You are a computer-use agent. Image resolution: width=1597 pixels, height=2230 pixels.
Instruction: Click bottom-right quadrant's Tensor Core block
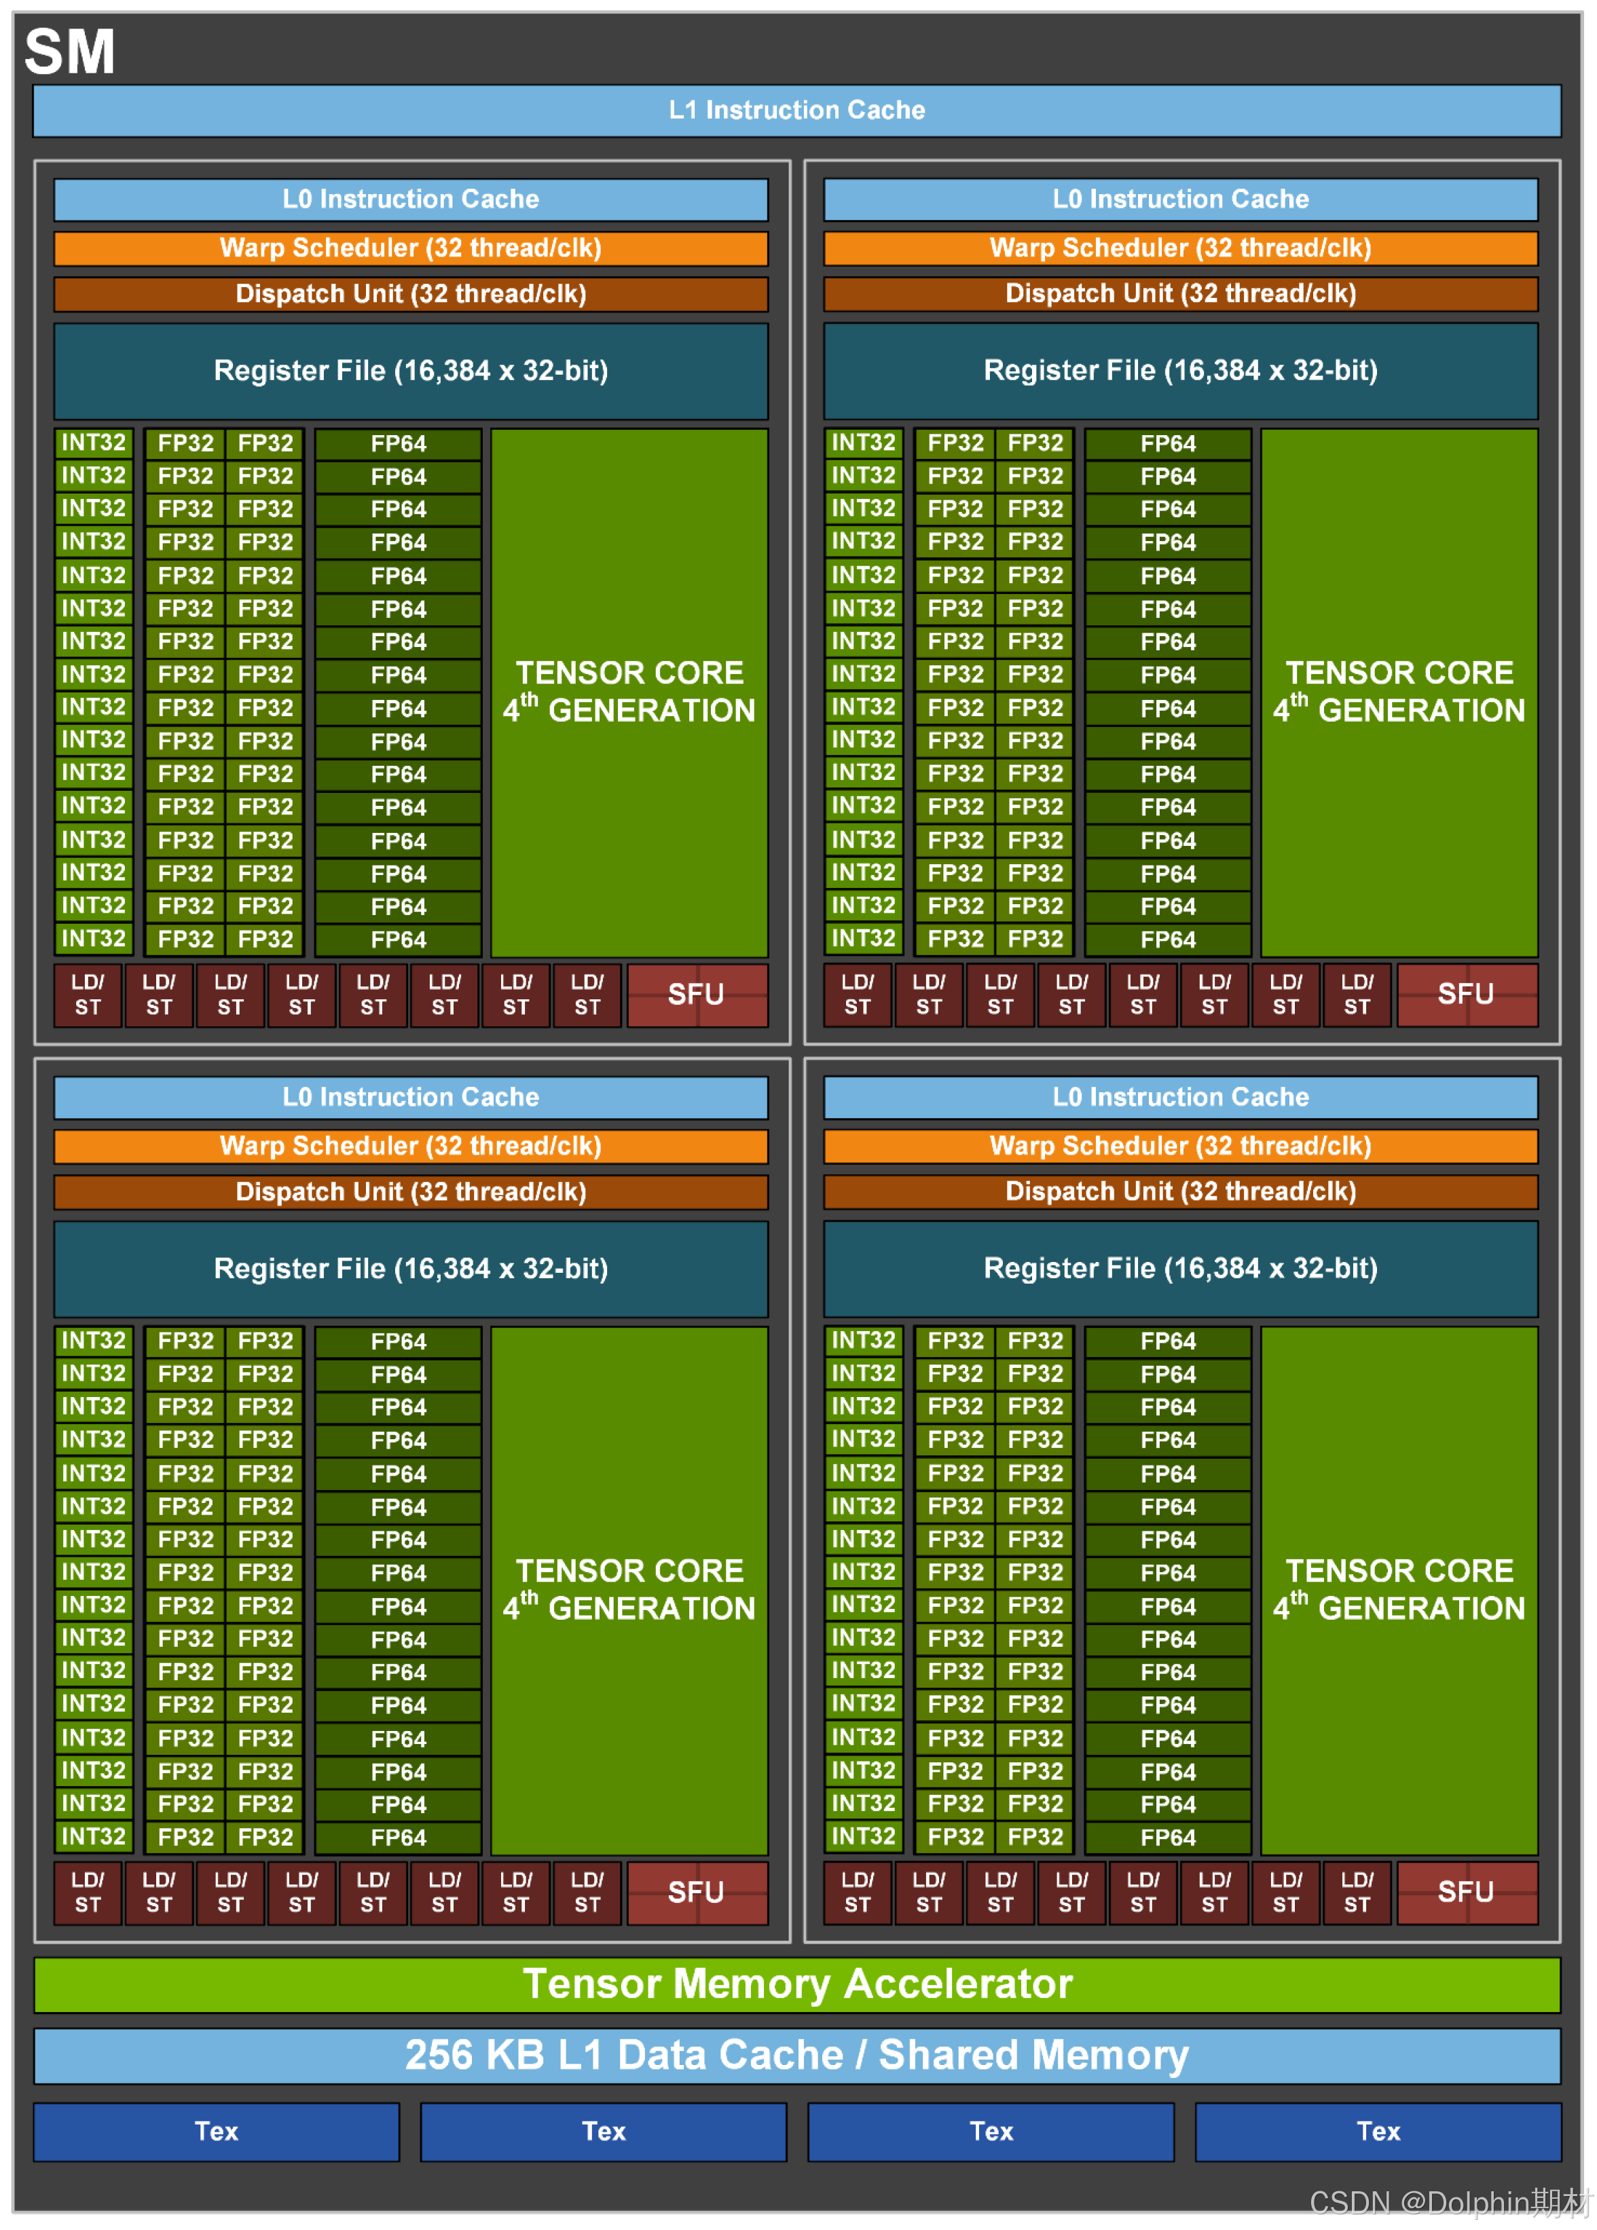[1398, 1590]
